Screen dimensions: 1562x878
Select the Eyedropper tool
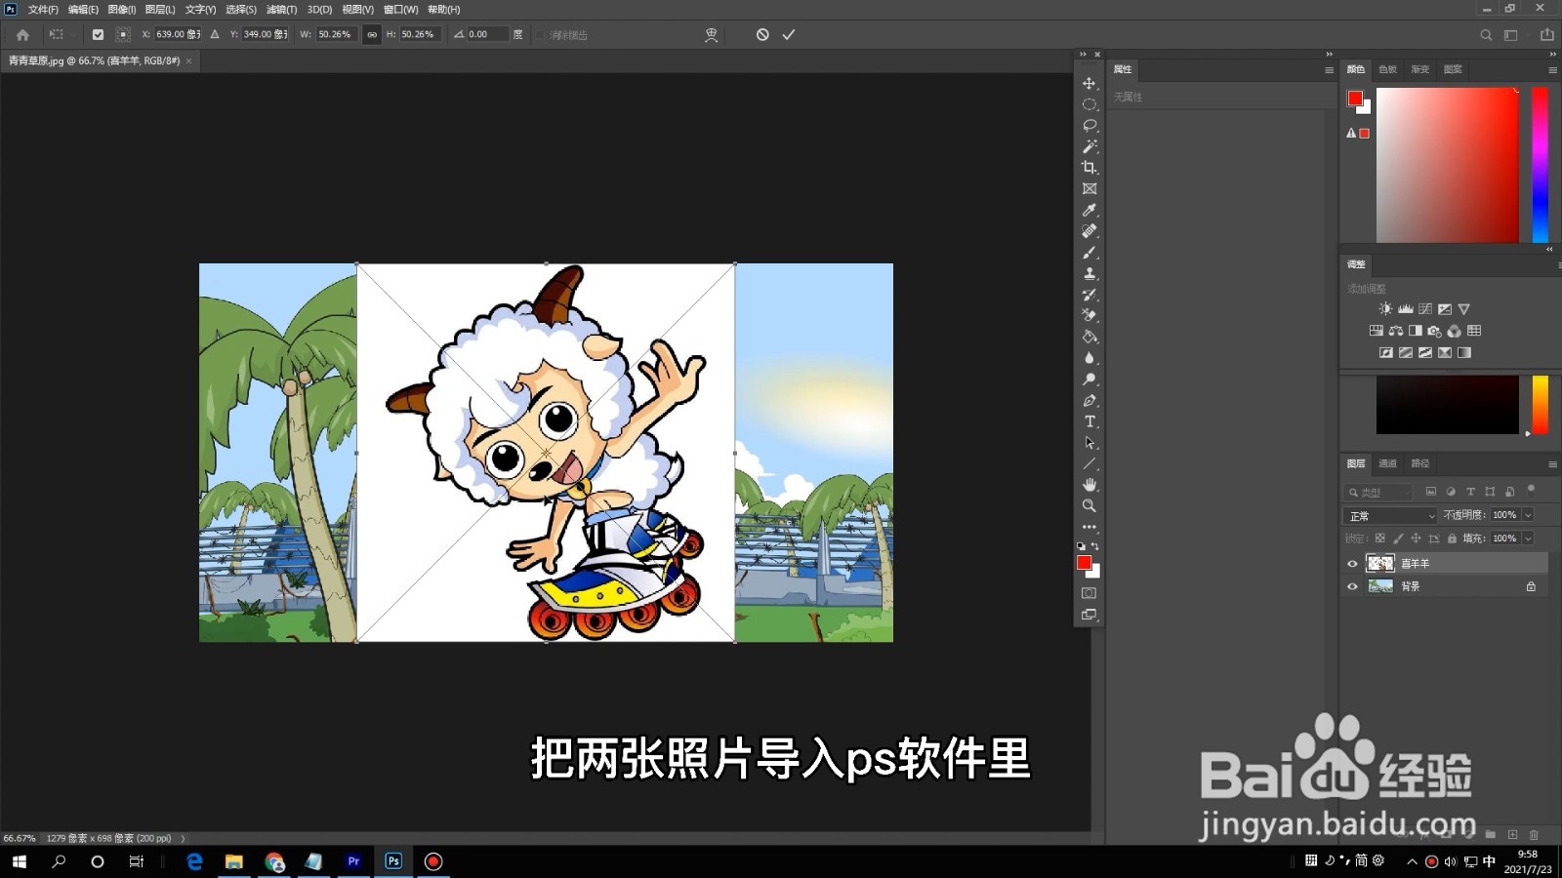click(1089, 210)
